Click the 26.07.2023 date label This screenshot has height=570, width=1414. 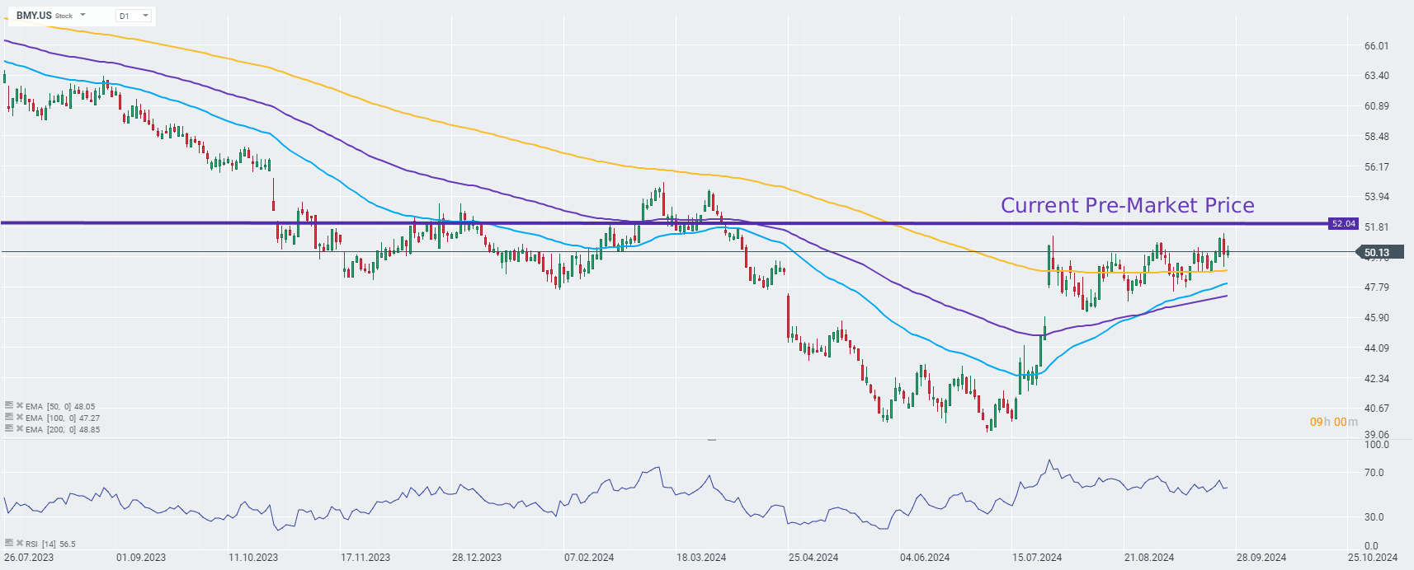pyautogui.click(x=29, y=558)
